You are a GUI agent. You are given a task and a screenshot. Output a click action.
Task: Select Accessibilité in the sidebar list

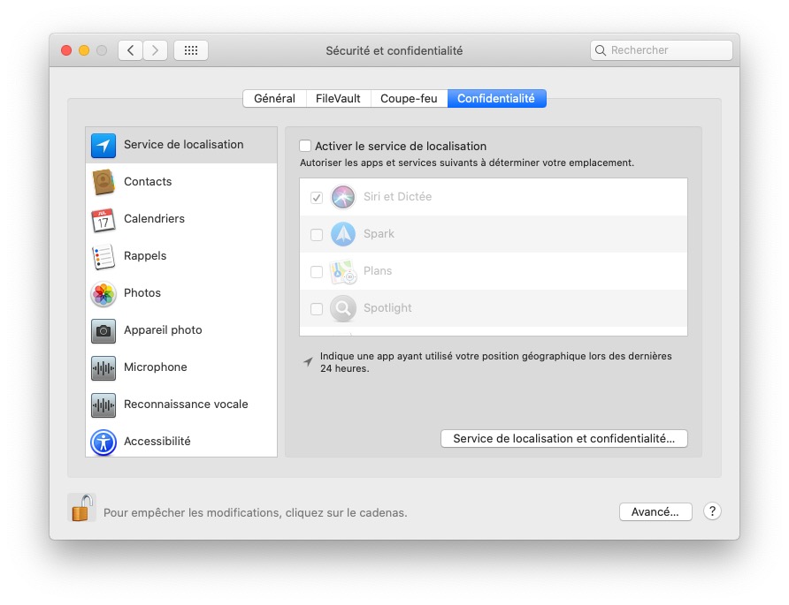(181, 442)
